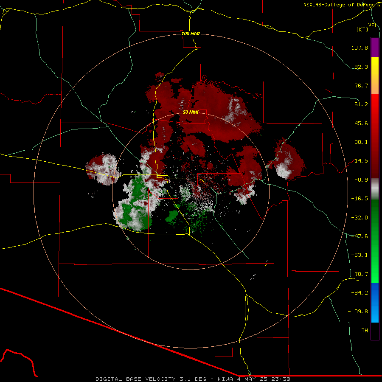382x382 pixels.
Task: Click the -0.9 velocity scale value
Action: [x=361, y=180]
